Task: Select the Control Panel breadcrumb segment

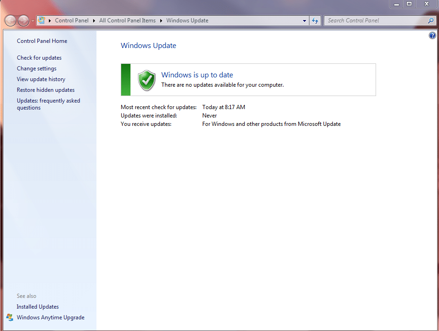Action: pyautogui.click(x=71, y=21)
